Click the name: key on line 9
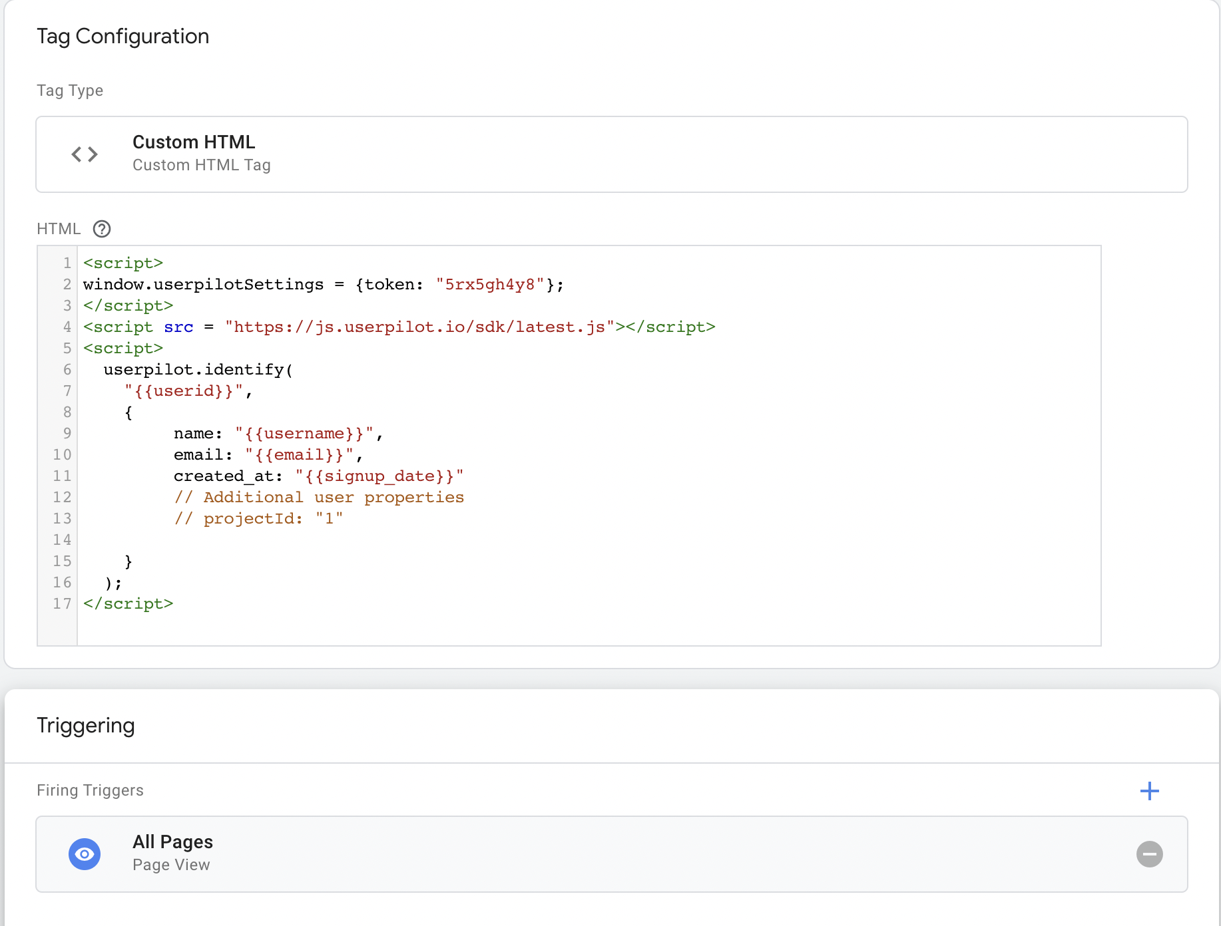 pos(198,434)
